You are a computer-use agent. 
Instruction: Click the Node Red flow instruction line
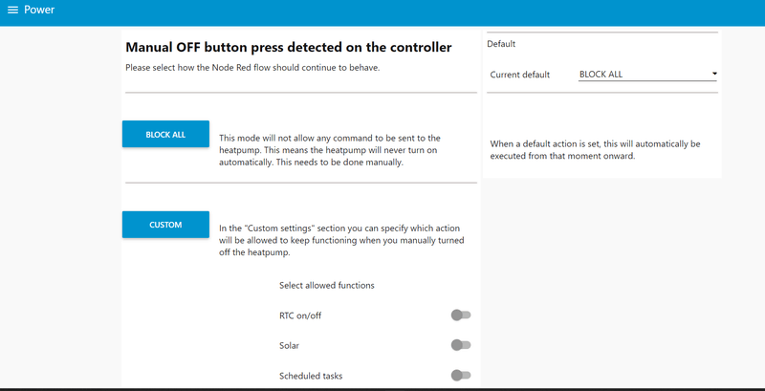[x=259, y=68]
